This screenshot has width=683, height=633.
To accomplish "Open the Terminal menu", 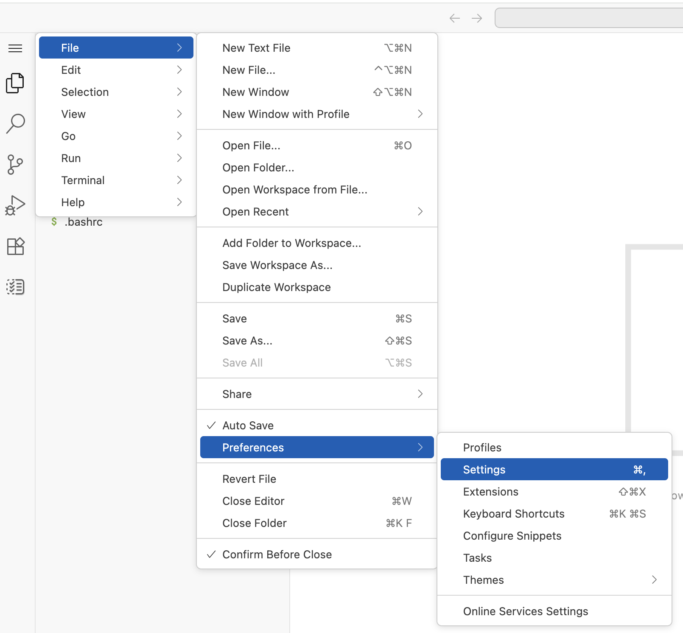I will (83, 180).
